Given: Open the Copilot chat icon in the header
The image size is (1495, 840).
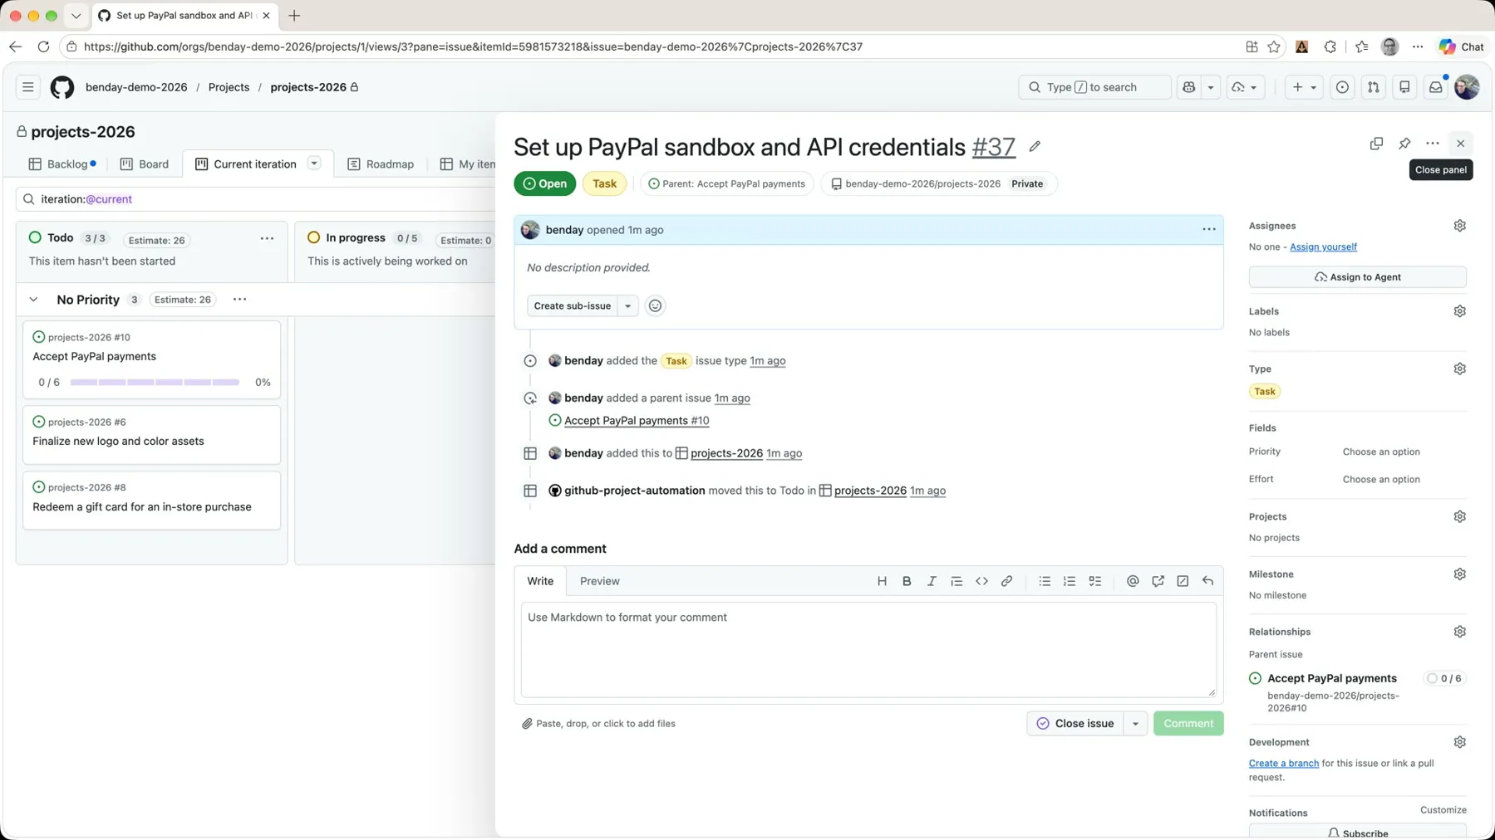Looking at the screenshot, I should tap(1189, 87).
